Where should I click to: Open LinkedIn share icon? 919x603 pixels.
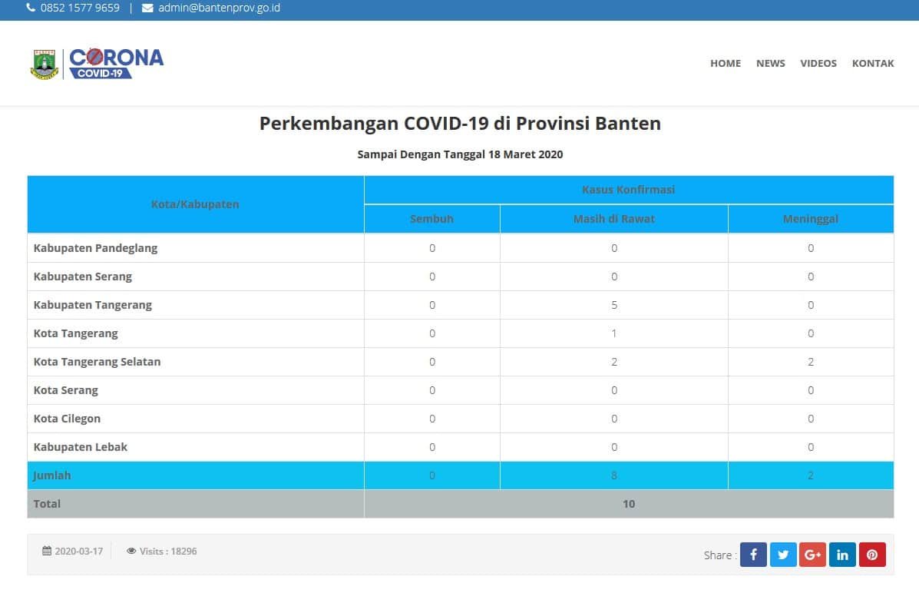pos(842,555)
